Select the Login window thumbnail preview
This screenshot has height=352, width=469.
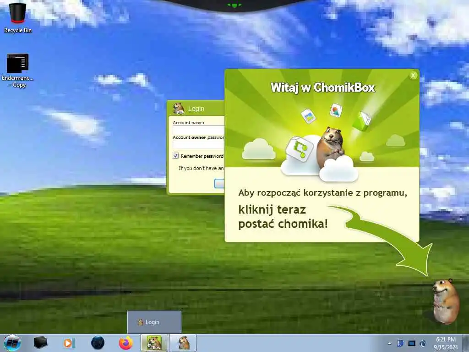point(154,322)
